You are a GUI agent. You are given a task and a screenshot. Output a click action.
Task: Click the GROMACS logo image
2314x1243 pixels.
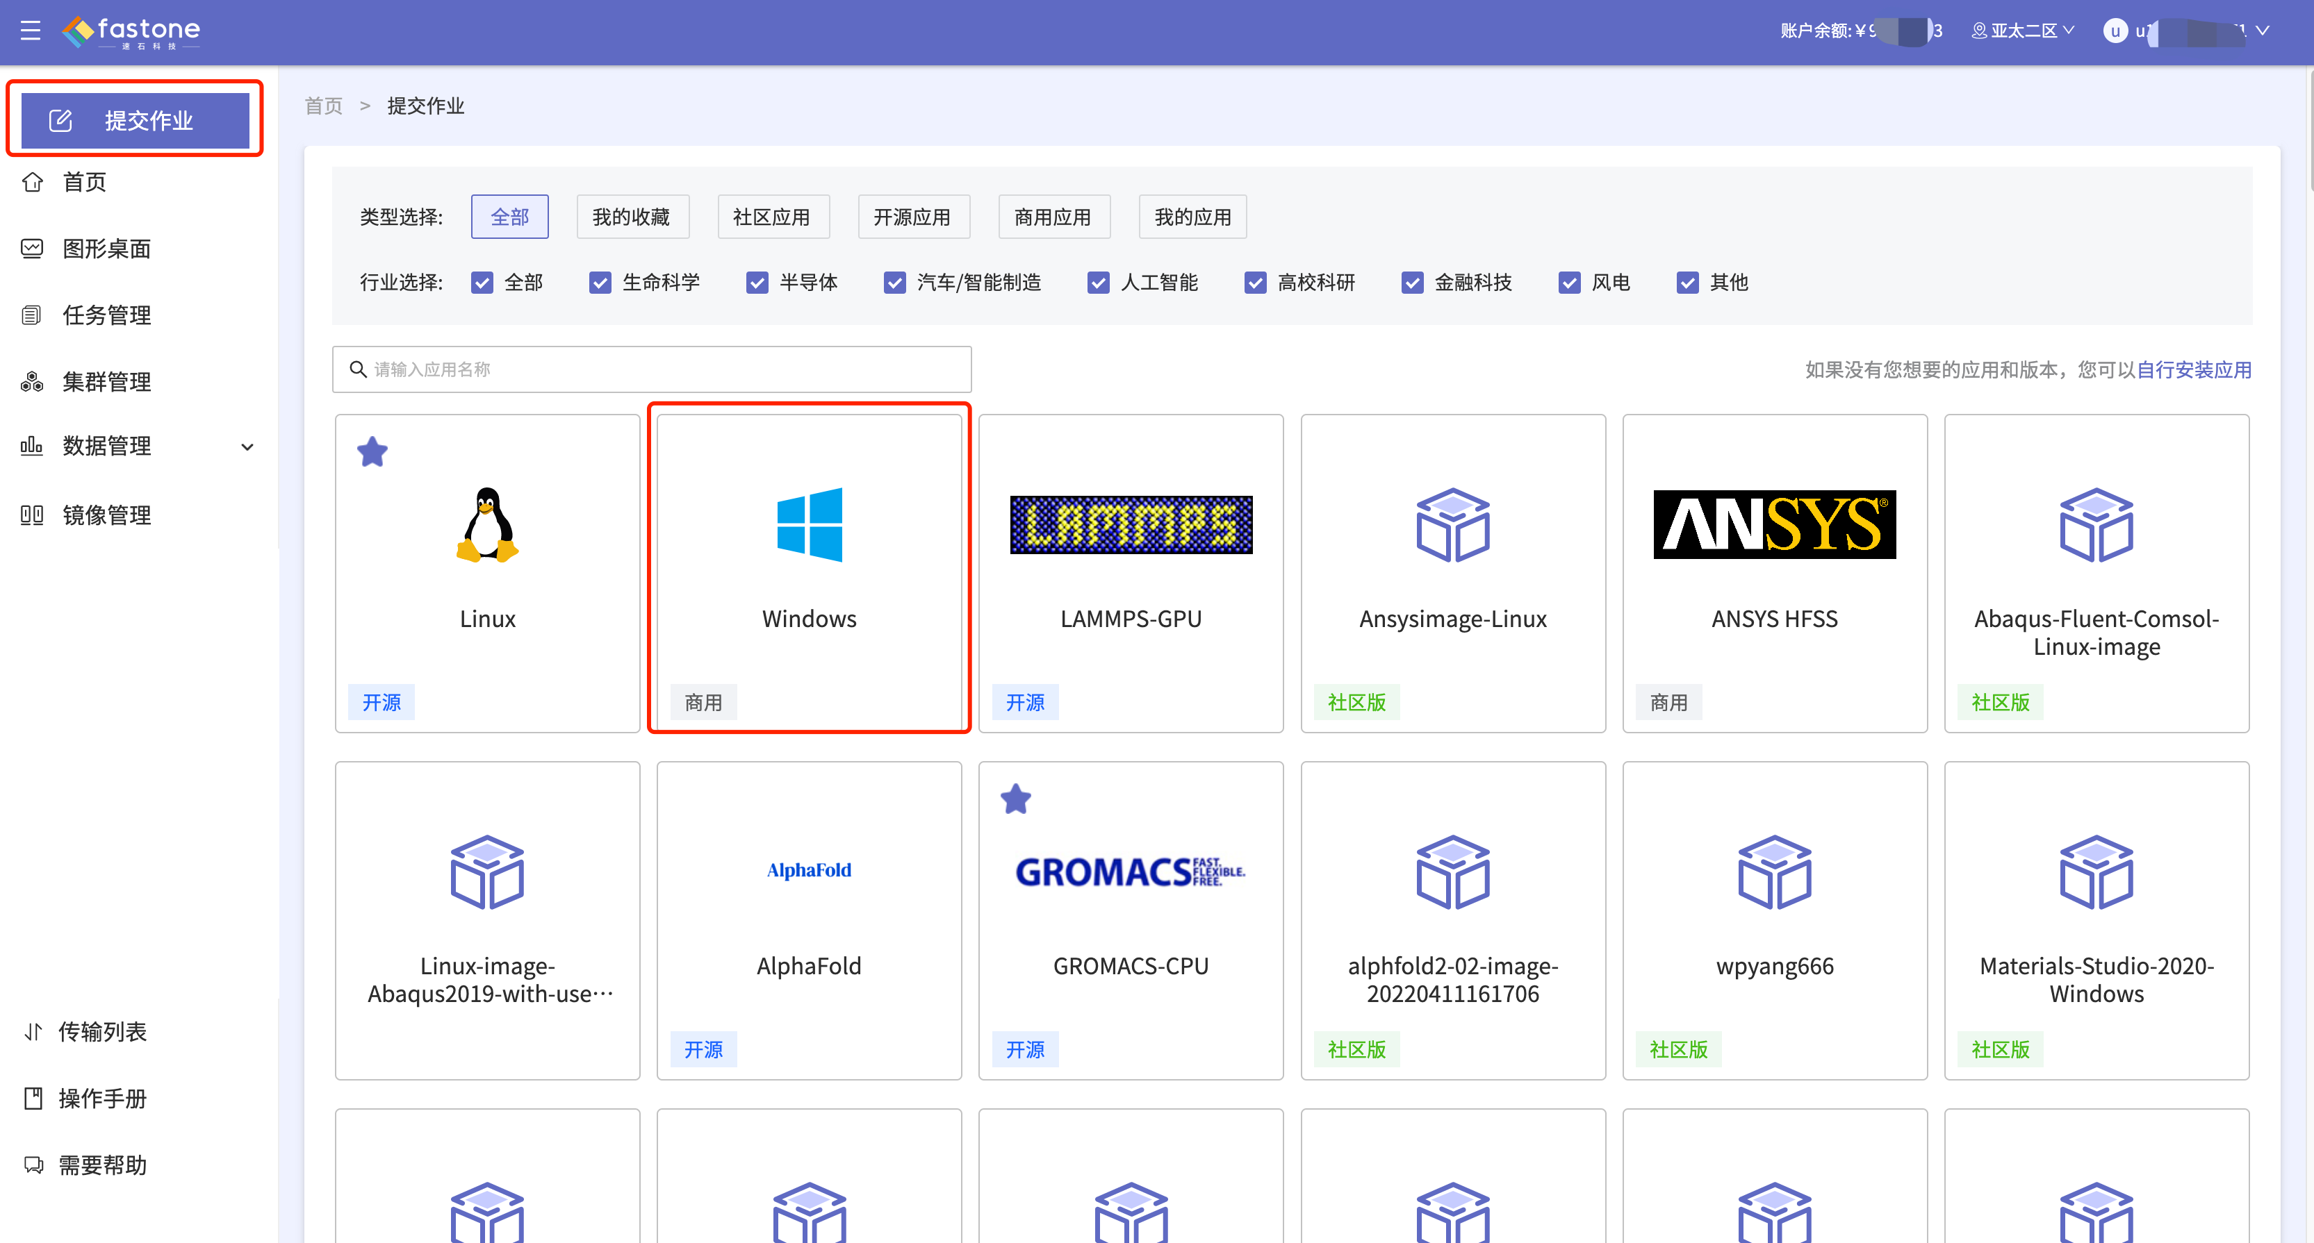pyautogui.click(x=1131, y=871)
